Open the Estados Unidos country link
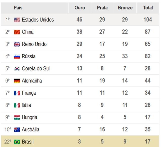161x147 pixels. click(x=38, y=20)
